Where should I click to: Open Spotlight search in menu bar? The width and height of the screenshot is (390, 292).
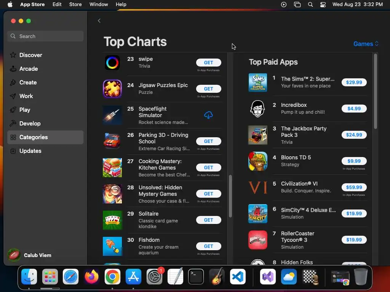[310, 5]
